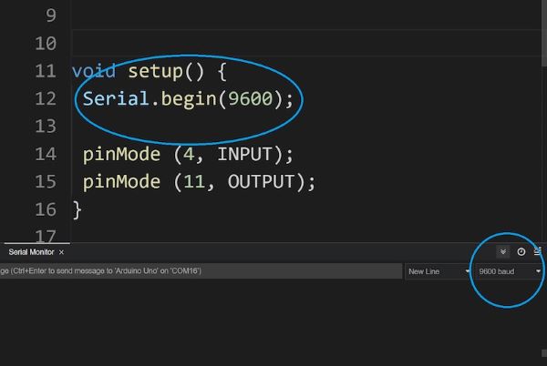The width and height of the screenshot is (547, 366).
Task: Toggle autoscroll in Serial Monitor
Action: (x=503, y=252)
